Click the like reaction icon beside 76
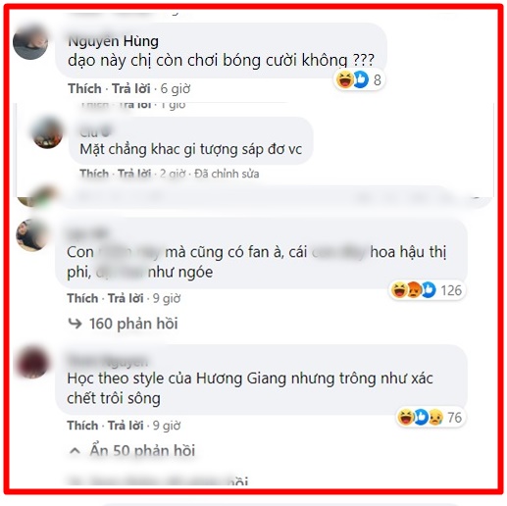This screenshot has width=507, height=506. coord(421,417)
